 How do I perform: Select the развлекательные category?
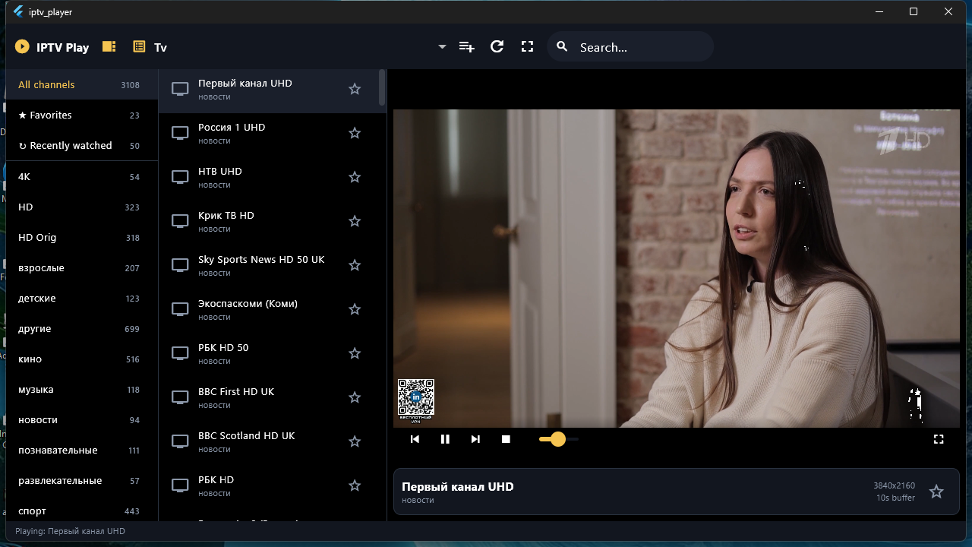click(82, 480)
